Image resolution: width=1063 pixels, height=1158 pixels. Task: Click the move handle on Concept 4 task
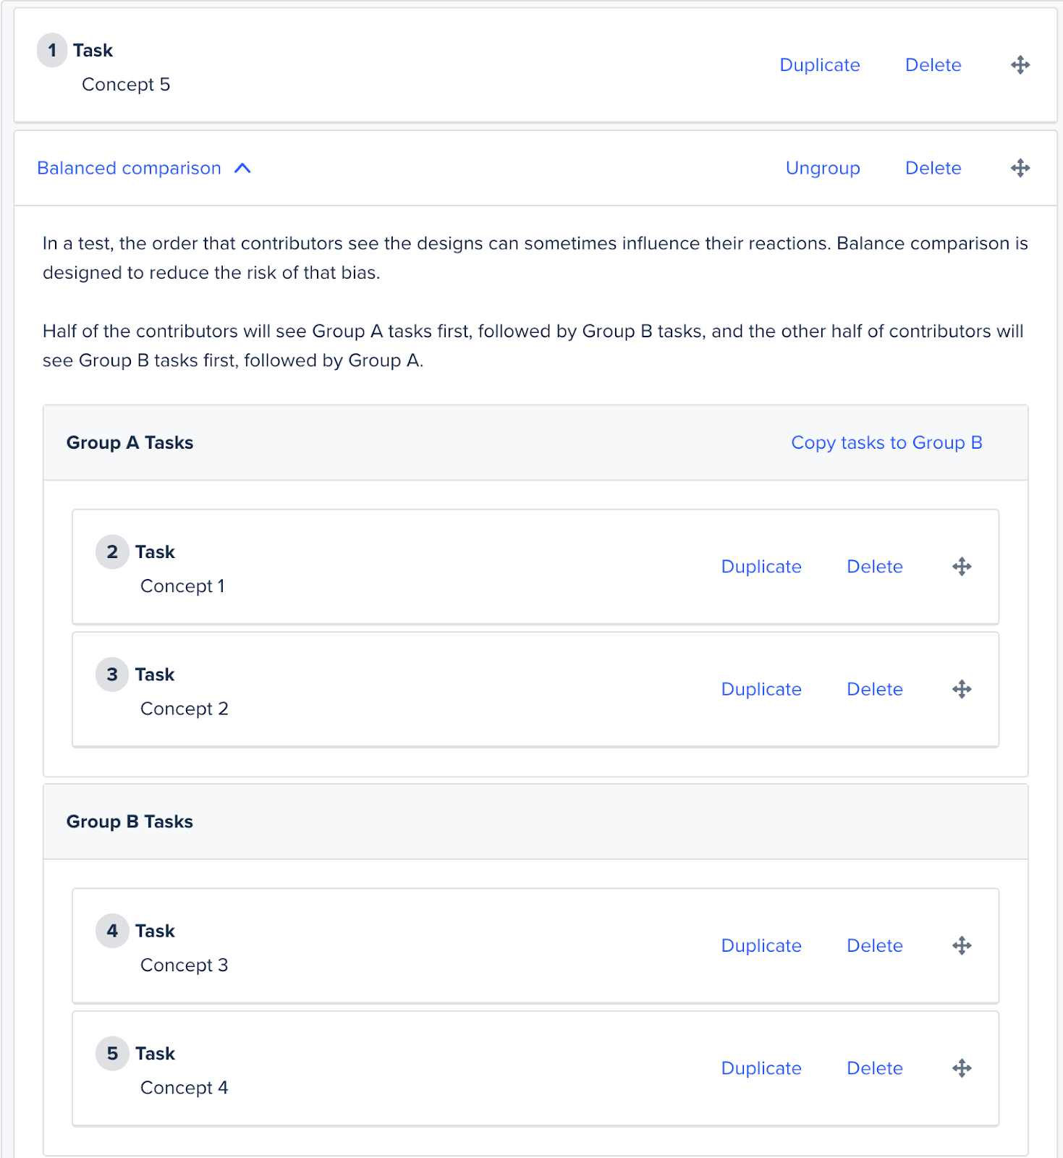click(x=962, y=1068)
